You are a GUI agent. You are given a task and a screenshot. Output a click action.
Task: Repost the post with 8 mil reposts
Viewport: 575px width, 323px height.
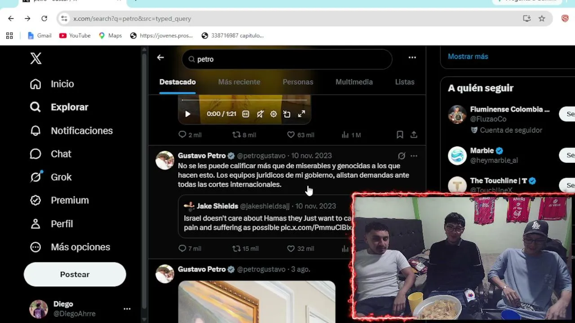coord(244,135)
